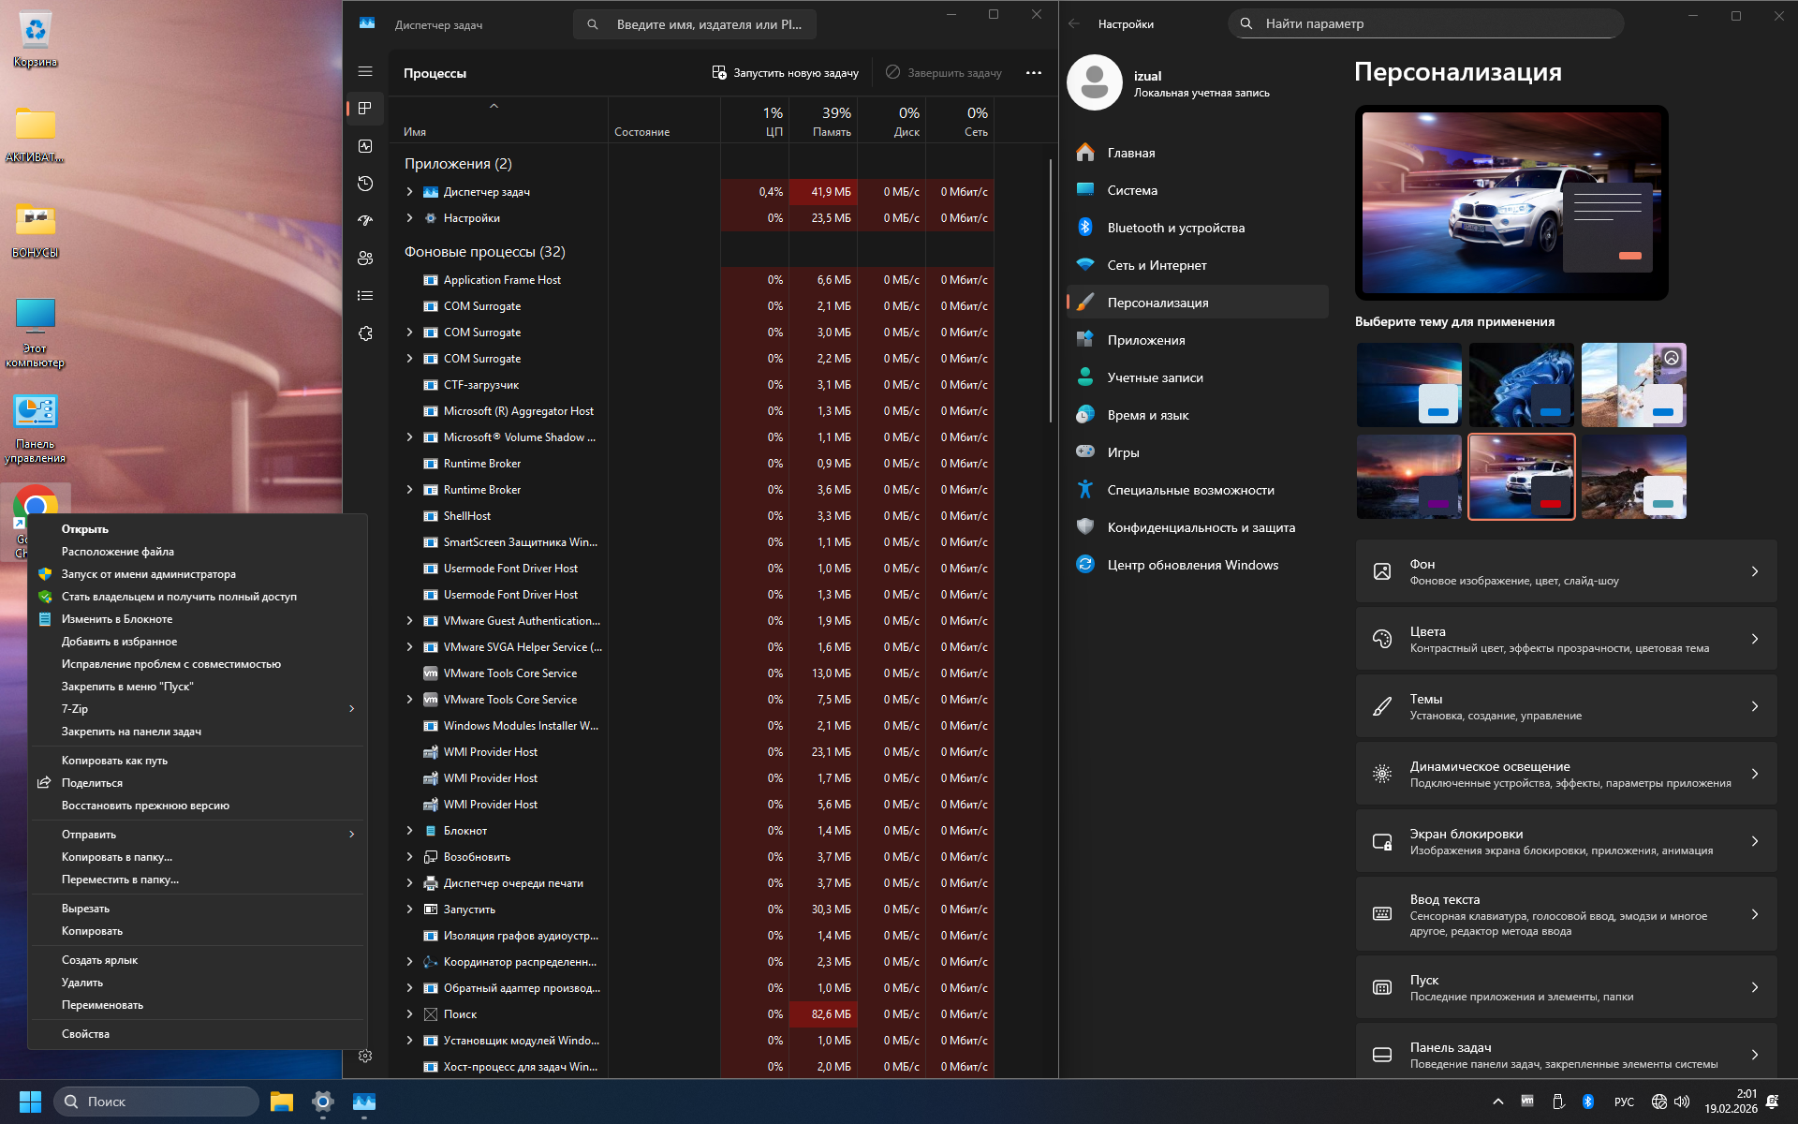The image size is (1798, 1124).
Task: Click Task Manager settings gear at bottom
Action: [365, 1056]
